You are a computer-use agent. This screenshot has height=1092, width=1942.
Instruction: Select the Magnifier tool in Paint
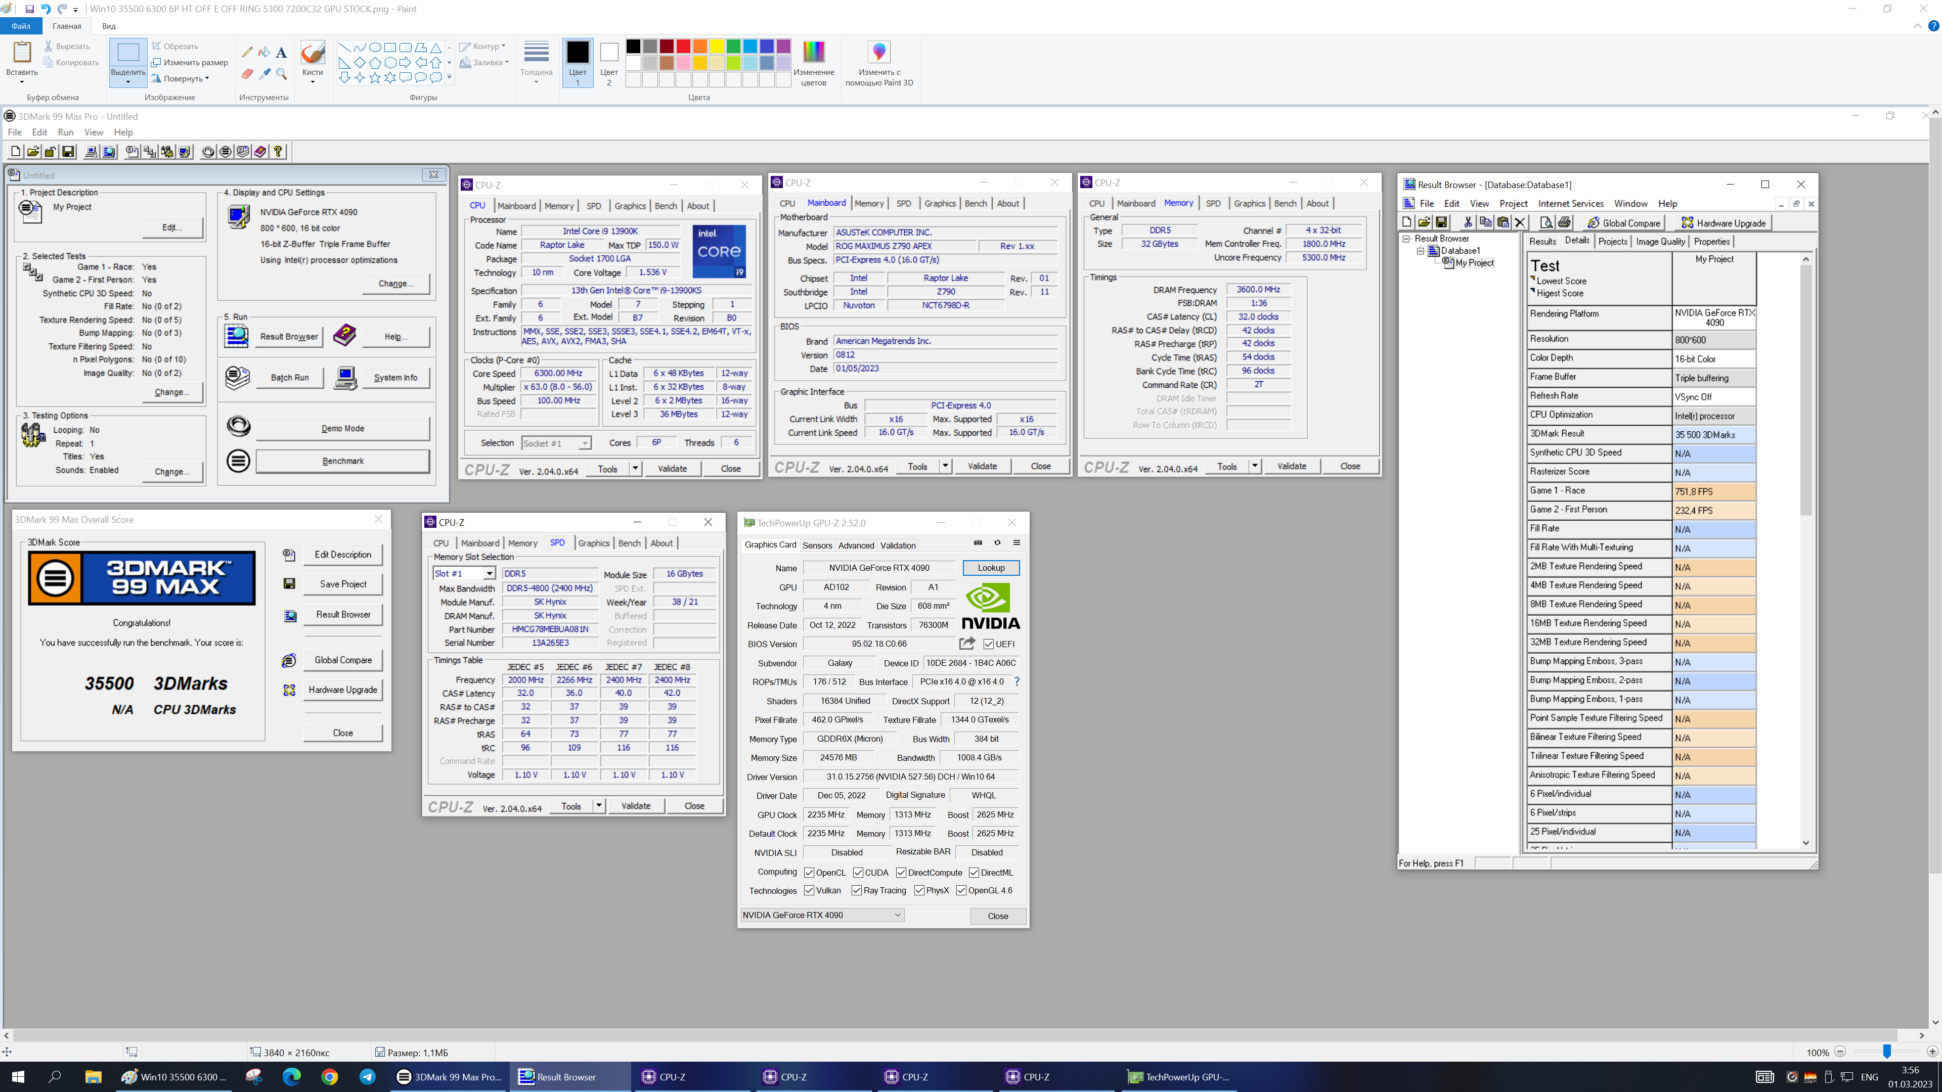click(x=281, y=74)
